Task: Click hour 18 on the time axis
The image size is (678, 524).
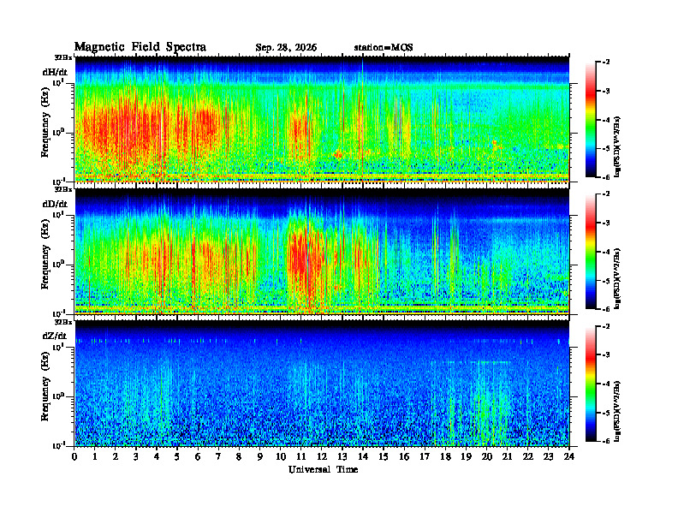Action: (x=445, y=456)
